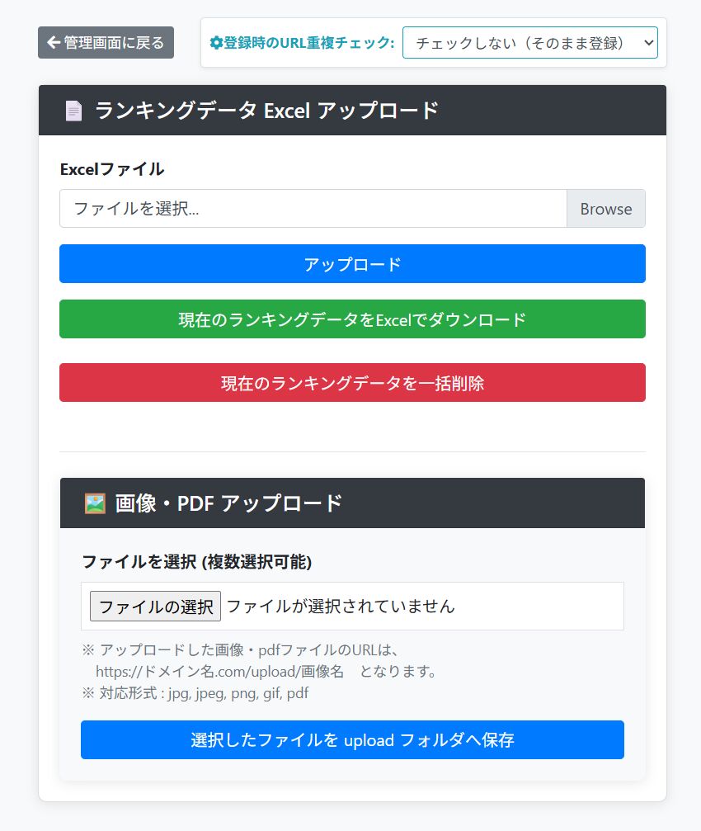Open the URL重複チェック dropdown
The width and height of the screenshot is (701, 831).
click(x=529, y=43)
